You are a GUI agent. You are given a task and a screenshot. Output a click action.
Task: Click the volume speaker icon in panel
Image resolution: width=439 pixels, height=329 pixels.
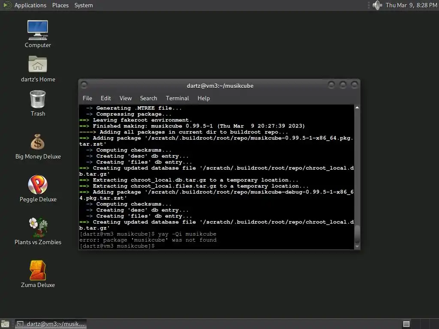377,5
